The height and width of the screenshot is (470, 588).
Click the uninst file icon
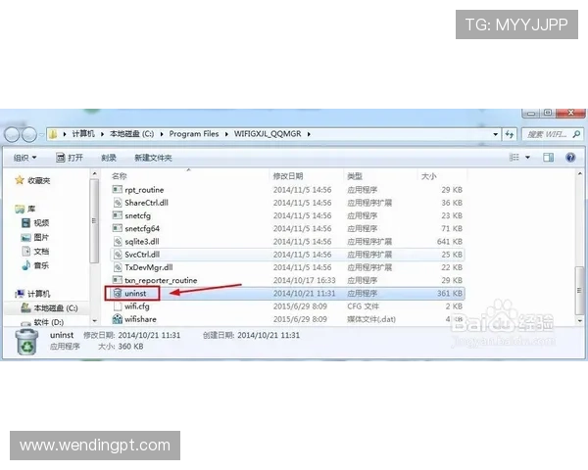[x=118, y=293]
